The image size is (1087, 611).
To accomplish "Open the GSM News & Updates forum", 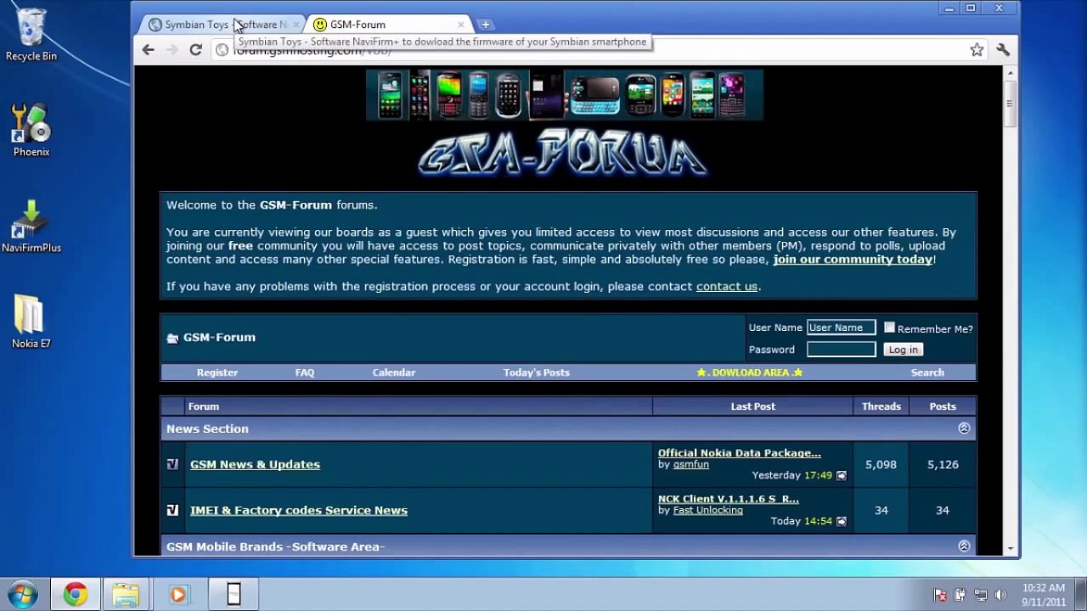I will coord(255,464).
